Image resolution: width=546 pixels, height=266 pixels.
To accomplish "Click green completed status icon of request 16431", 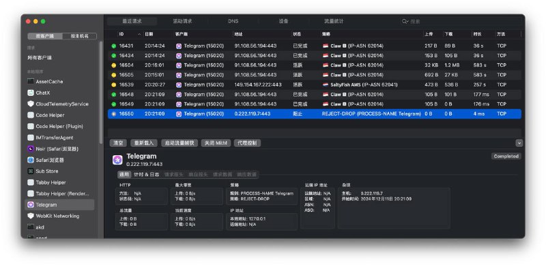I will click(x=113, y=46).
